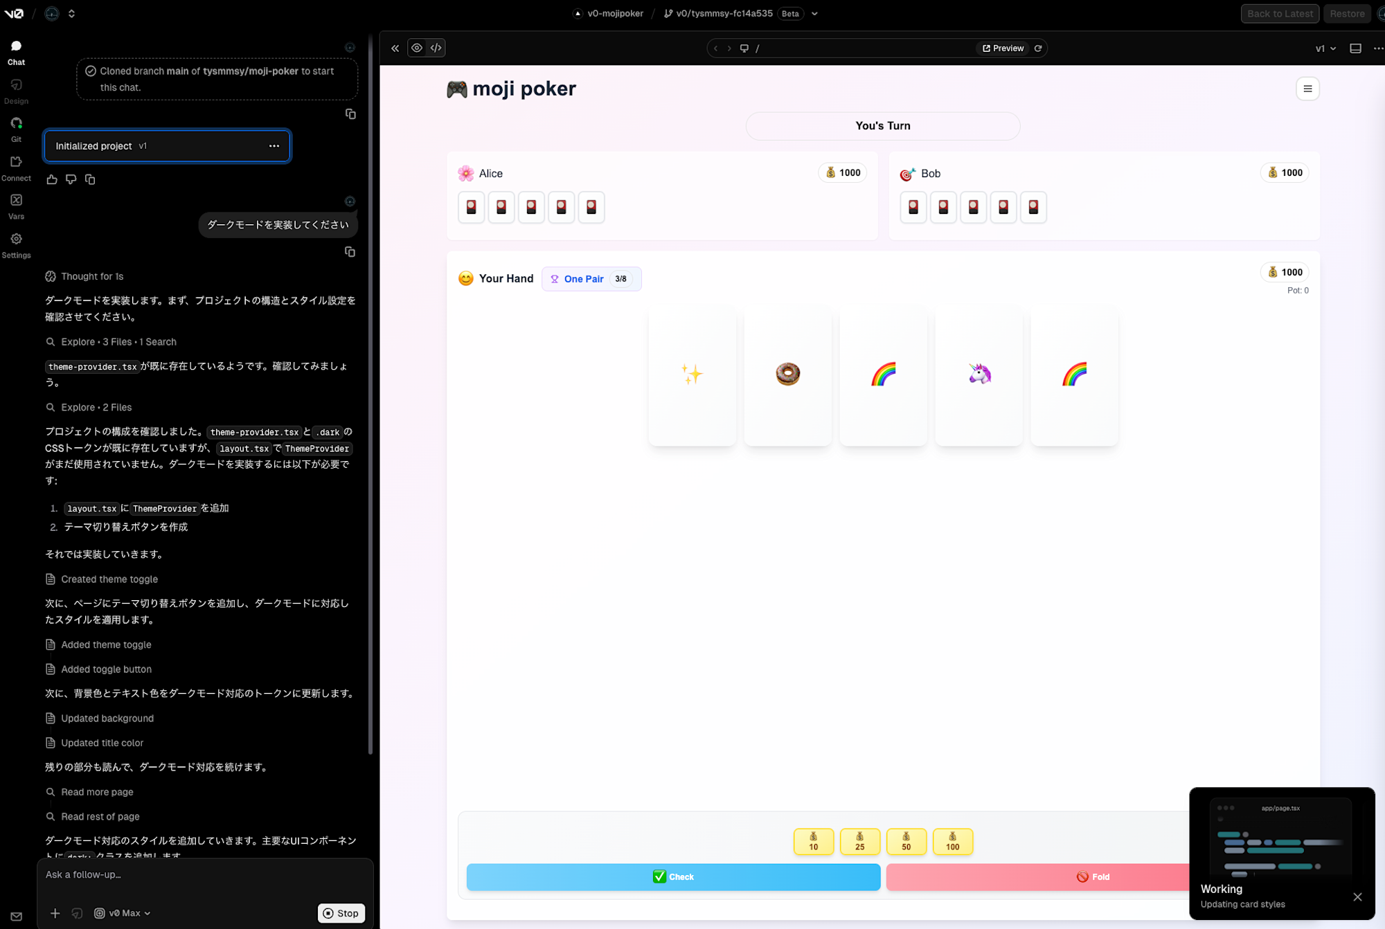
Task: Open moji poker hamburger menu
Action: pos(1307,89)
